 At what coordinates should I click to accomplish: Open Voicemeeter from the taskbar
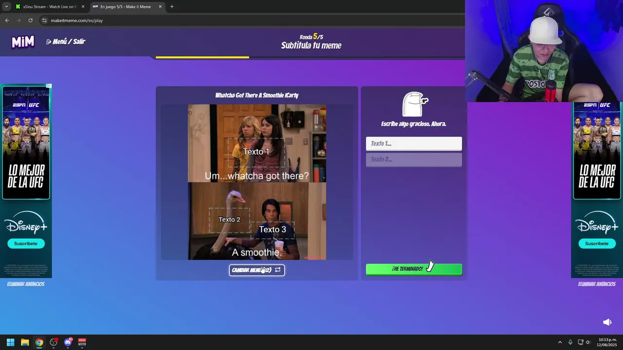(82, 342)
